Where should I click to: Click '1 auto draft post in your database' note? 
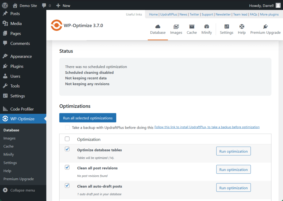[x=99, y=194]
